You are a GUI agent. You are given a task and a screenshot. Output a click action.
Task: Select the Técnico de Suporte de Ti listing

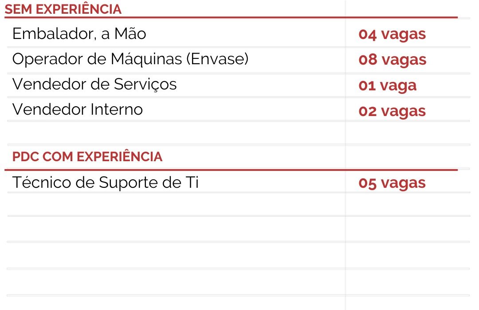[105, 182]
